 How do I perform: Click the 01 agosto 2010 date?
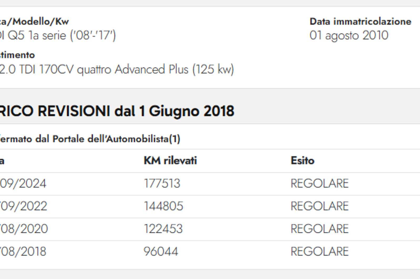(349, 35)
